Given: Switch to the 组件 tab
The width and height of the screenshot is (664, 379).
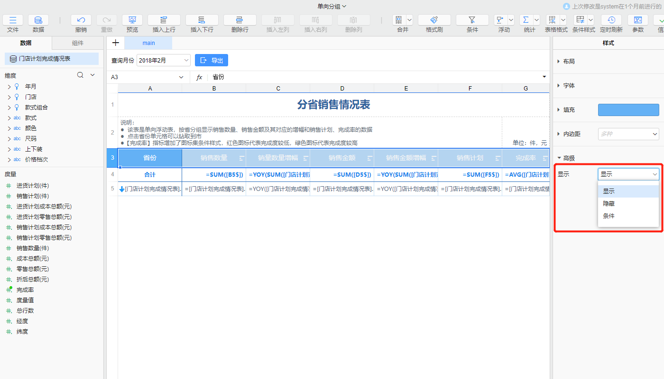Looking at the screenshot, I should click(x=78, y=43).
